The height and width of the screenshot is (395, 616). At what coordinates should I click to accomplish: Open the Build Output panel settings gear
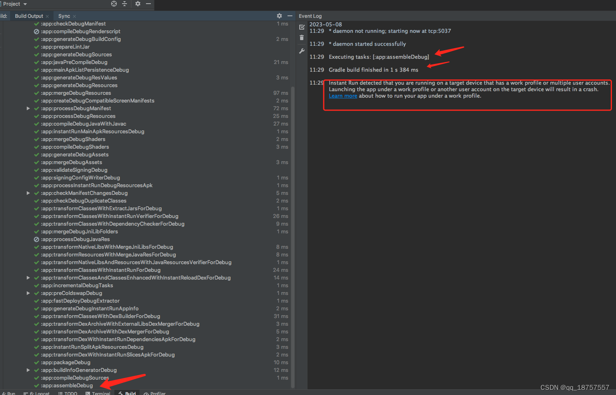[x=279, y=16]
